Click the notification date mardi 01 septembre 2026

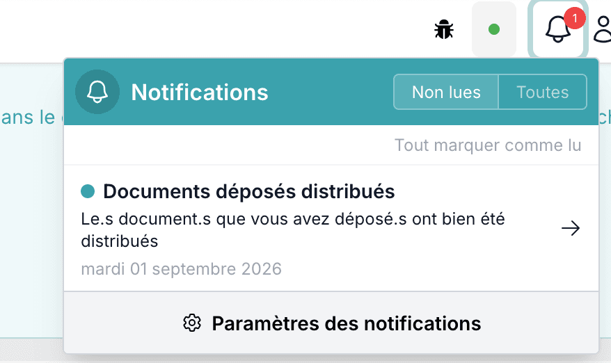[181, 269]
